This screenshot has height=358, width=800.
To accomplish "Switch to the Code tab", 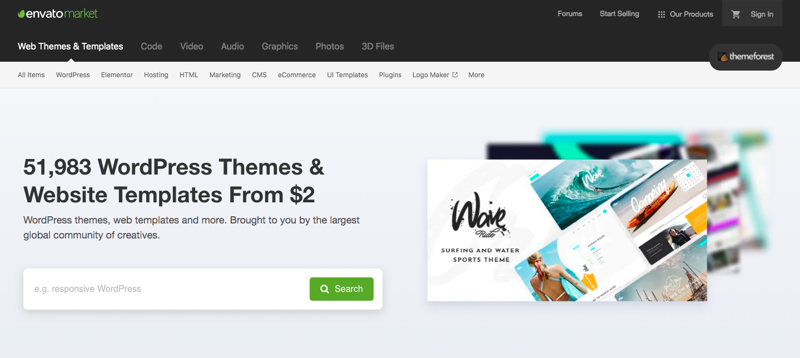I will [151, 46].
